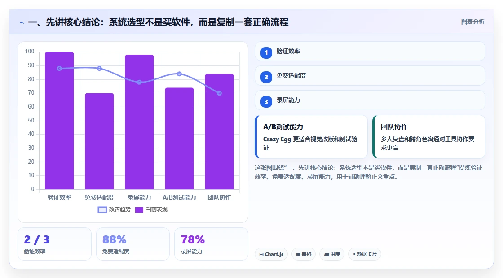
Task: Open the 团队协作 card
Action: [x=428, y=137]
